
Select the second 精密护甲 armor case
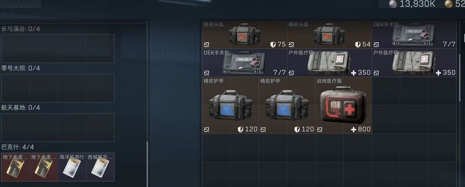[287, 106]
